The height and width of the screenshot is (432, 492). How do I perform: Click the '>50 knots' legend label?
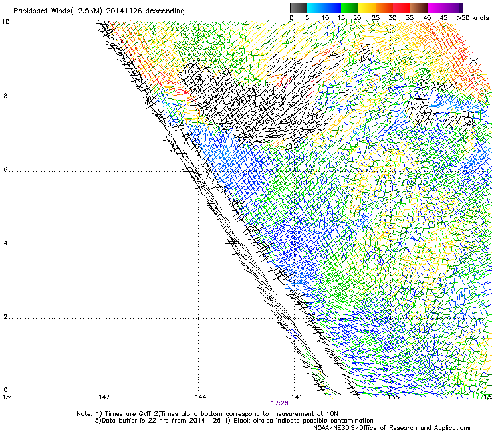tap(473, 18)
